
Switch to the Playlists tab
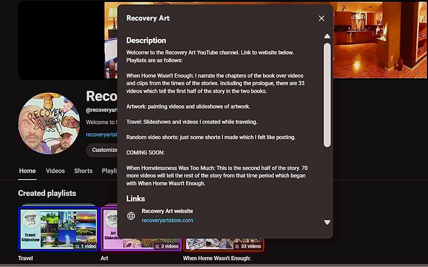(x=109, y=171)
